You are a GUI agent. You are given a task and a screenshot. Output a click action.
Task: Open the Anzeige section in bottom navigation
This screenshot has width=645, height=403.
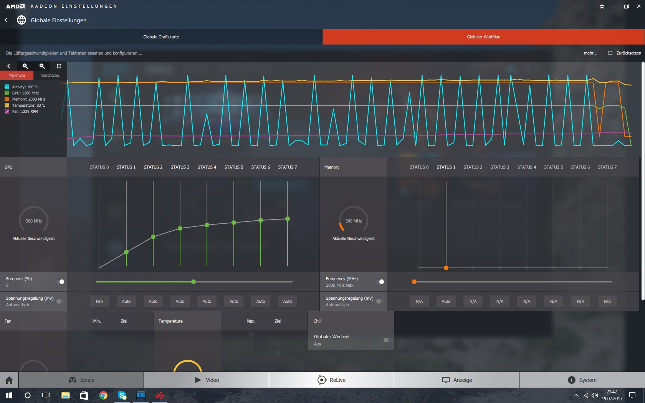point(457,380)
